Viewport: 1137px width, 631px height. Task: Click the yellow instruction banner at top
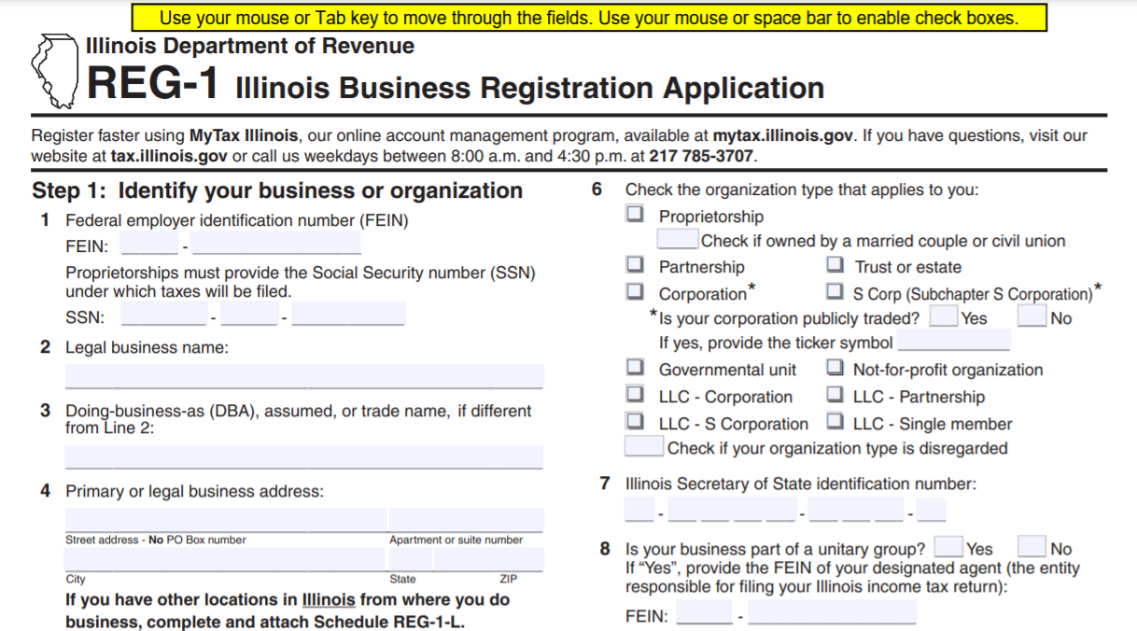589,18
